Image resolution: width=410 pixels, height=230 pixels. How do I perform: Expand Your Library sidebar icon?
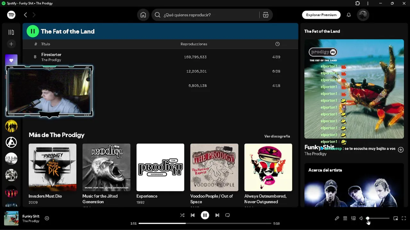click(x=11, y=32)
